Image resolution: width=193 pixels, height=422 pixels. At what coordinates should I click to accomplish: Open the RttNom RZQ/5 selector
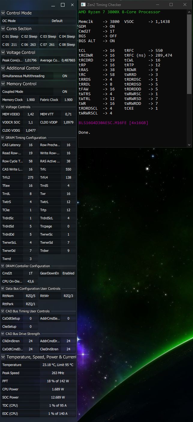tap(31, 296)
